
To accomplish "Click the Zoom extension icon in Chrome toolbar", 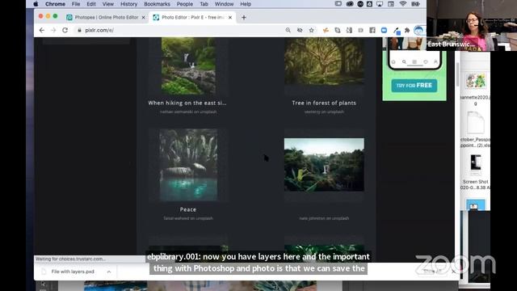I will tap(384, 30).
